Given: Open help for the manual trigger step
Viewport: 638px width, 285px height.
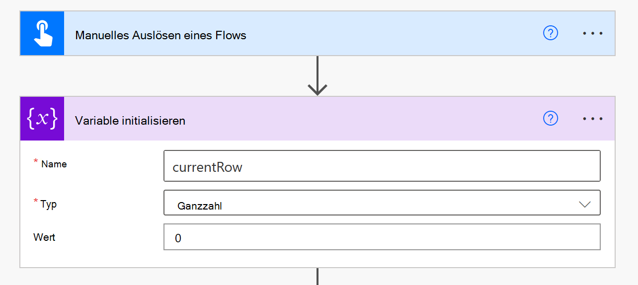Looking at the screenshot, I should (551, 33).
